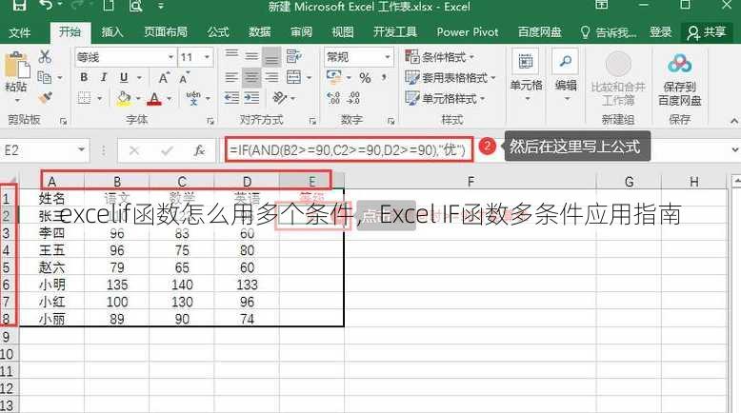Click inside the formula bar text

[x=349, y=150]
